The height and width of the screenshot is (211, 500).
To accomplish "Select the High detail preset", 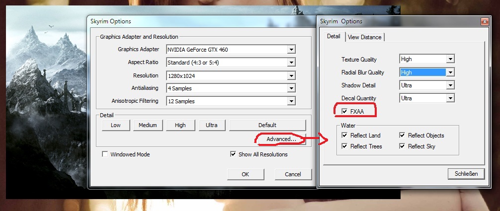I will point(180,125).
